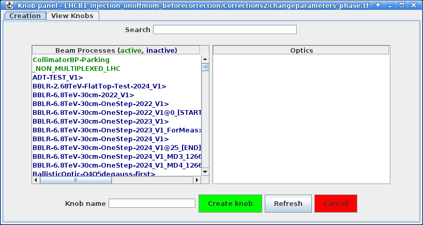Click the Knob name input field
The image size is (423, 225).
tap(152, 203)
